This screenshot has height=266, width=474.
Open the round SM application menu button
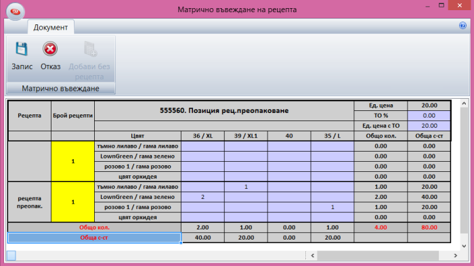point(15,12)
